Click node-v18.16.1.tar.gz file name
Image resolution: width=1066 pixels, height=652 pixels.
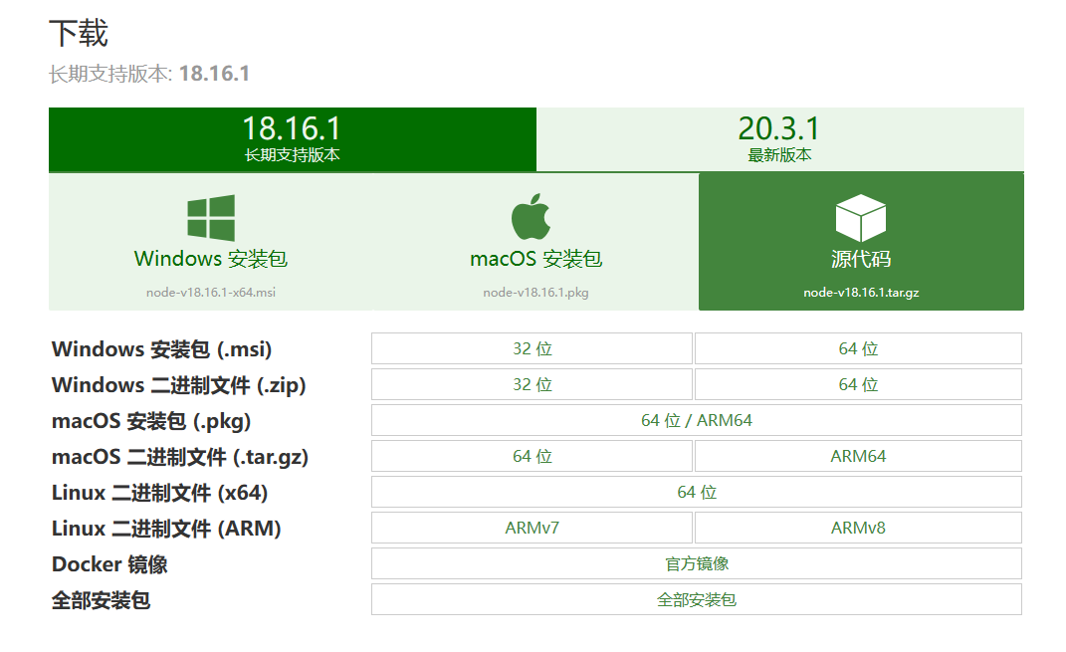click(861, 293)
